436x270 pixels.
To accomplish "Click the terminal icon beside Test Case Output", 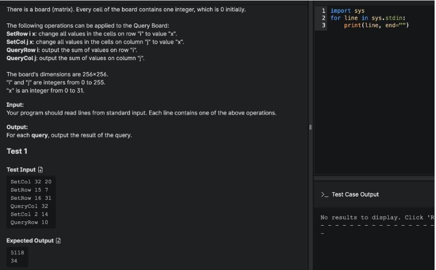I will pyautogui.click(x=325, y=195).
